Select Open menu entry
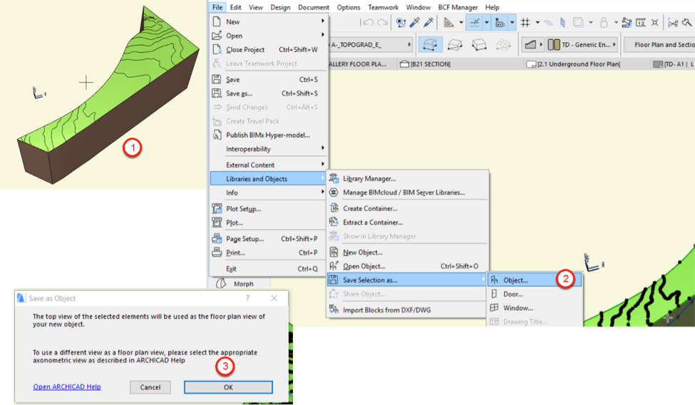This screenshot has height=405, width=695. click(x=269, y=36)
